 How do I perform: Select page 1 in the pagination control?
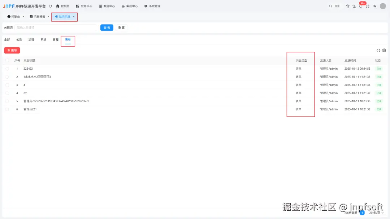[x=361, y=213]
